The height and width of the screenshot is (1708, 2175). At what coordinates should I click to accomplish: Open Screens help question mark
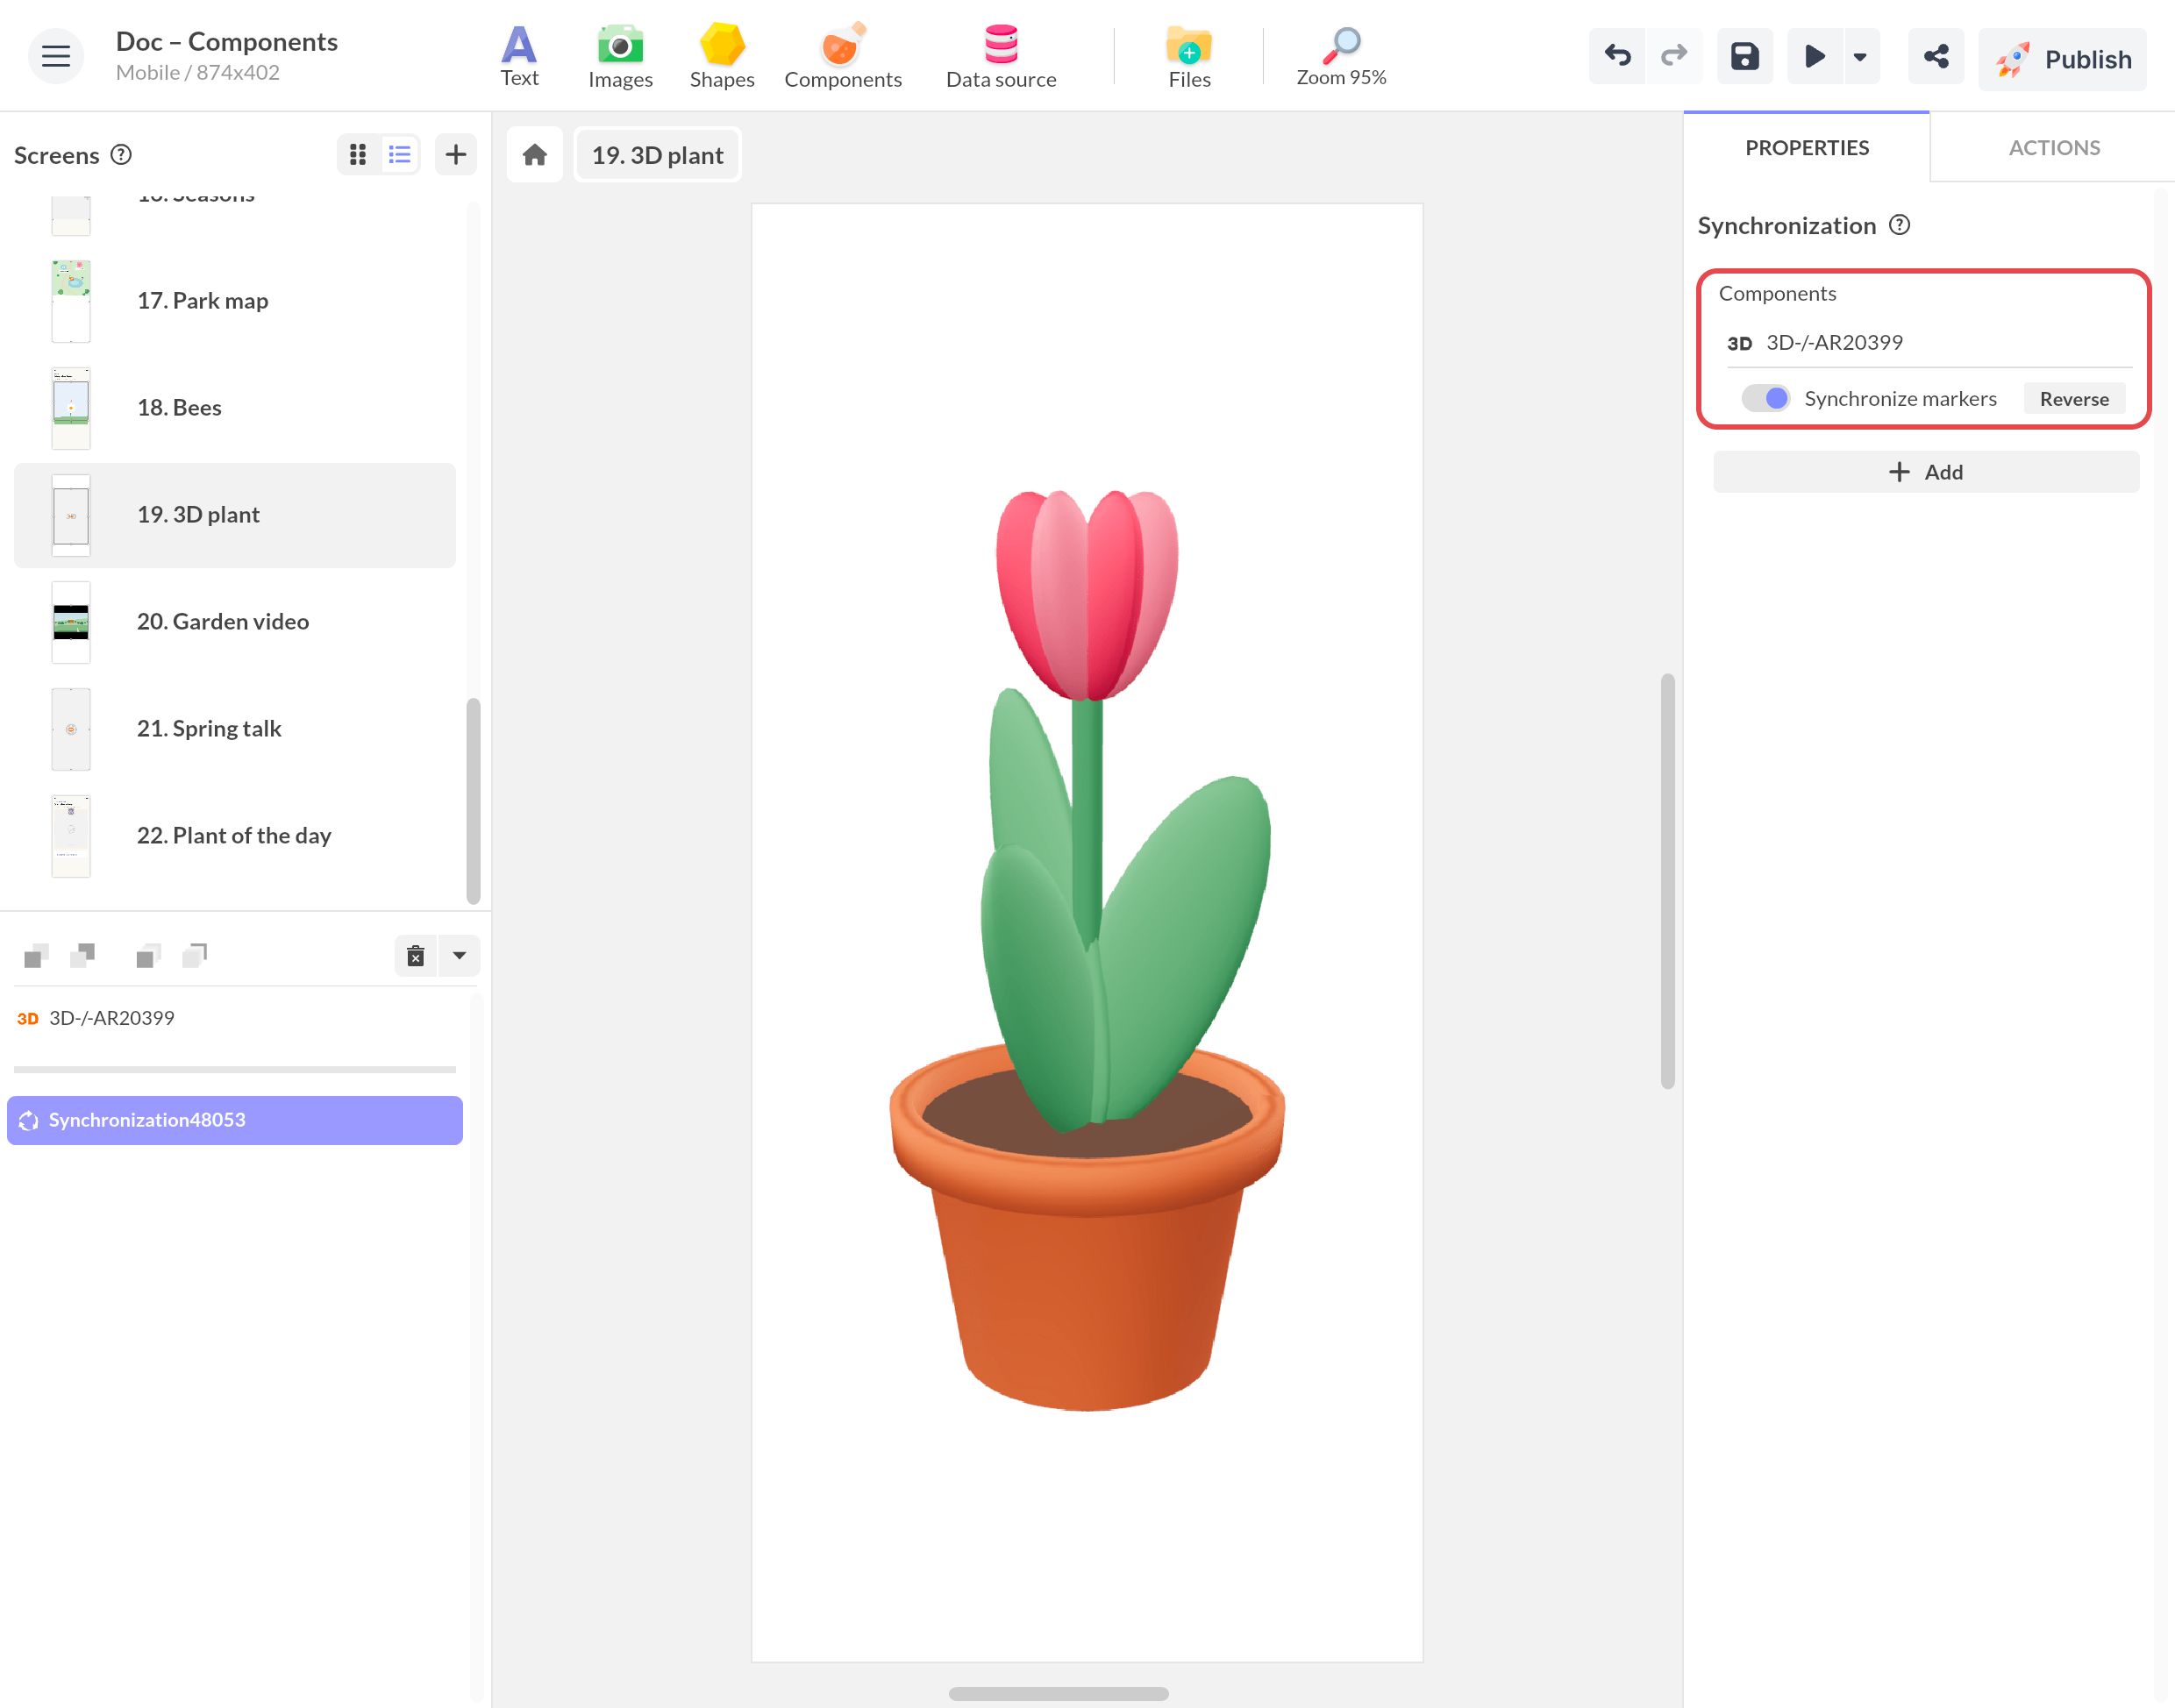tap(121, 154)
